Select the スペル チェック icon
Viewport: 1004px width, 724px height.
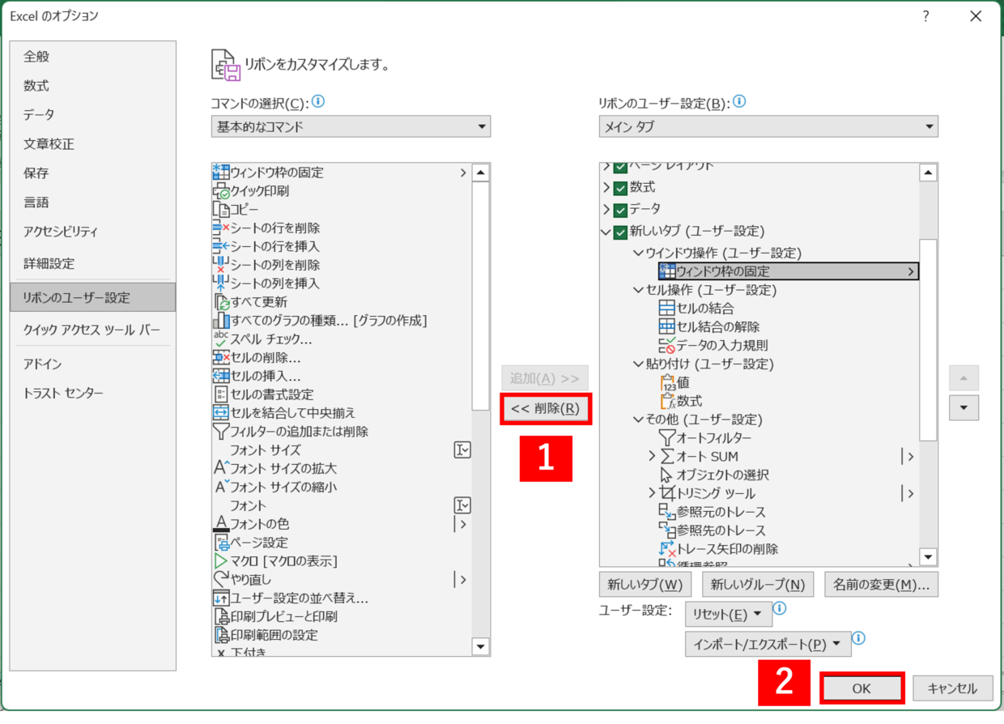point(221,339)
